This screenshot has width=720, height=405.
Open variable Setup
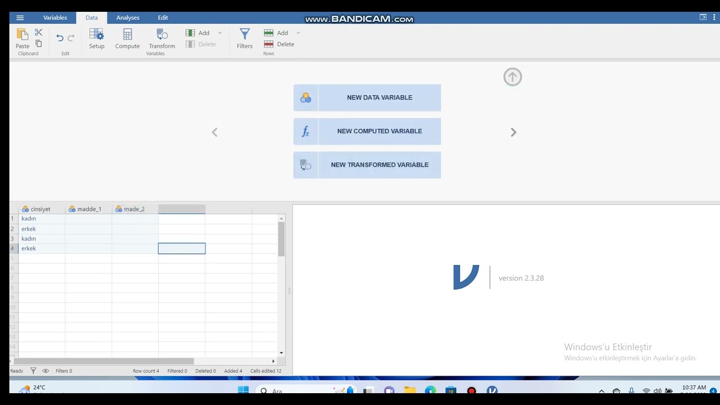(x=97, y=39)
